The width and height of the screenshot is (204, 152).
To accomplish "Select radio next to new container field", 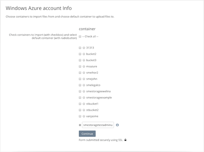I will [x=80, y=125].
